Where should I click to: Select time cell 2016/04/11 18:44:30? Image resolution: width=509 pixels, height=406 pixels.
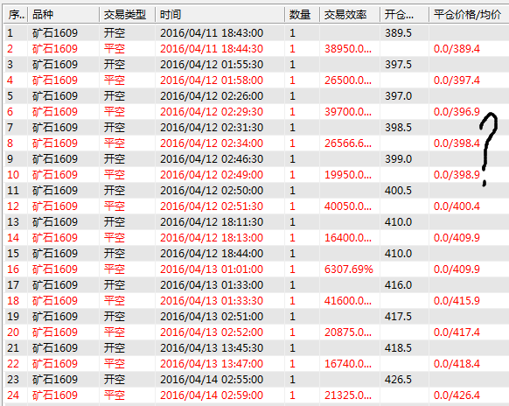pyautogui.click(x=212, y=49)
